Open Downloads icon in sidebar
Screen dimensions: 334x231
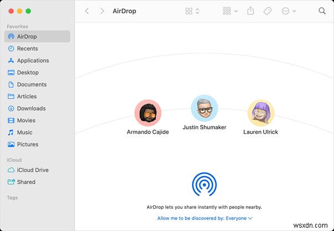click(x=11, y=108)
